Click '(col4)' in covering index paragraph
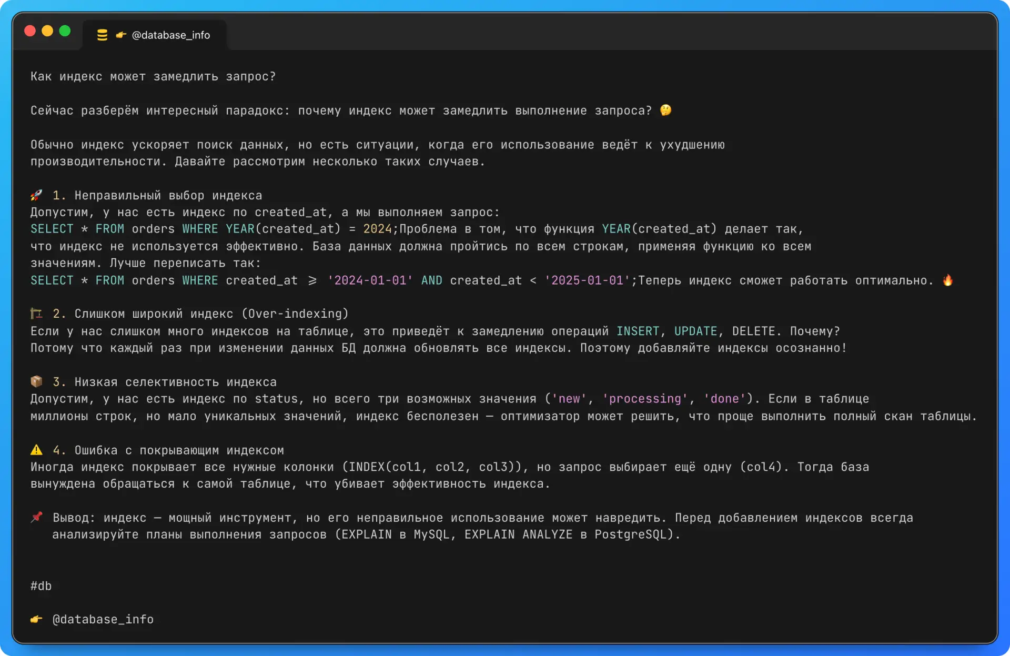 [761, 467]
